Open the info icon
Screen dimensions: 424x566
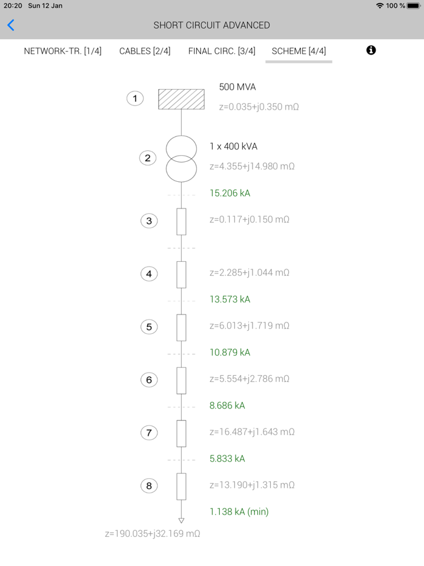click(371, 50)
